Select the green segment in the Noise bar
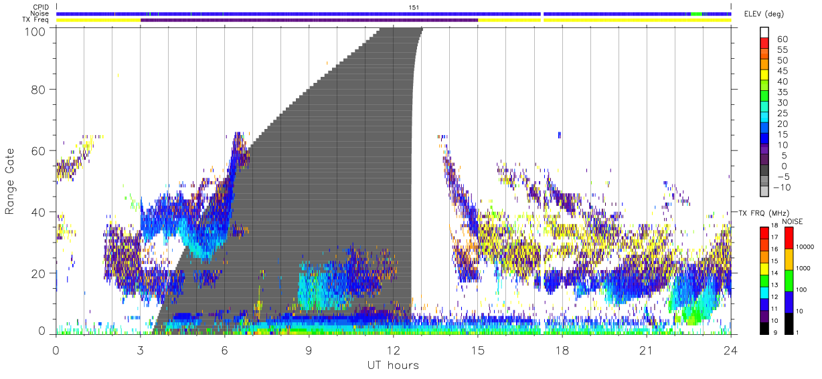Screen dimensions: 822x379 [x=697, y=13]
